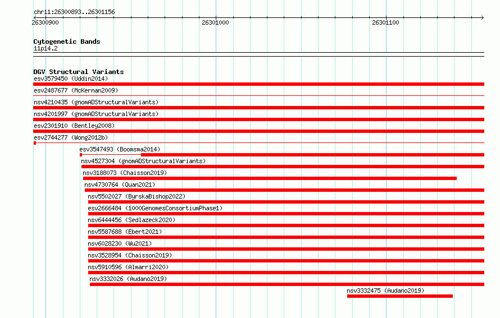The image size is (500, 318).
Task: Select the red bar under nsv3528954 Chaisson2019
Action: [287, 261]
